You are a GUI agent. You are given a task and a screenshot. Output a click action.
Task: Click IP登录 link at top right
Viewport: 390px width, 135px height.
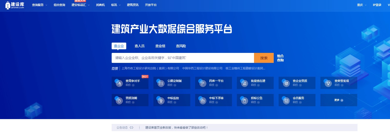[377, 5]
